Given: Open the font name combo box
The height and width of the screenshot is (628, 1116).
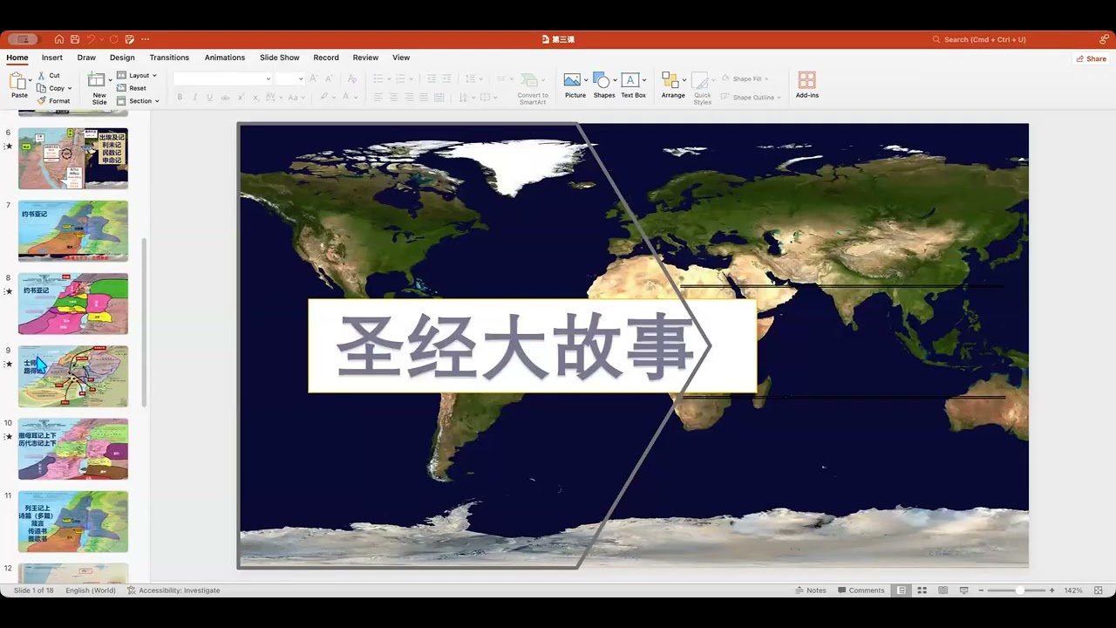Looking at the screenshot, I should 223,78.
